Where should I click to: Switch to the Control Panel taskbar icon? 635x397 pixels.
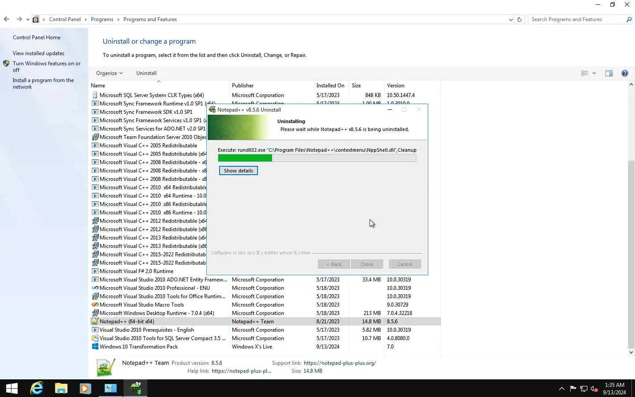click(x=110, y=388)
